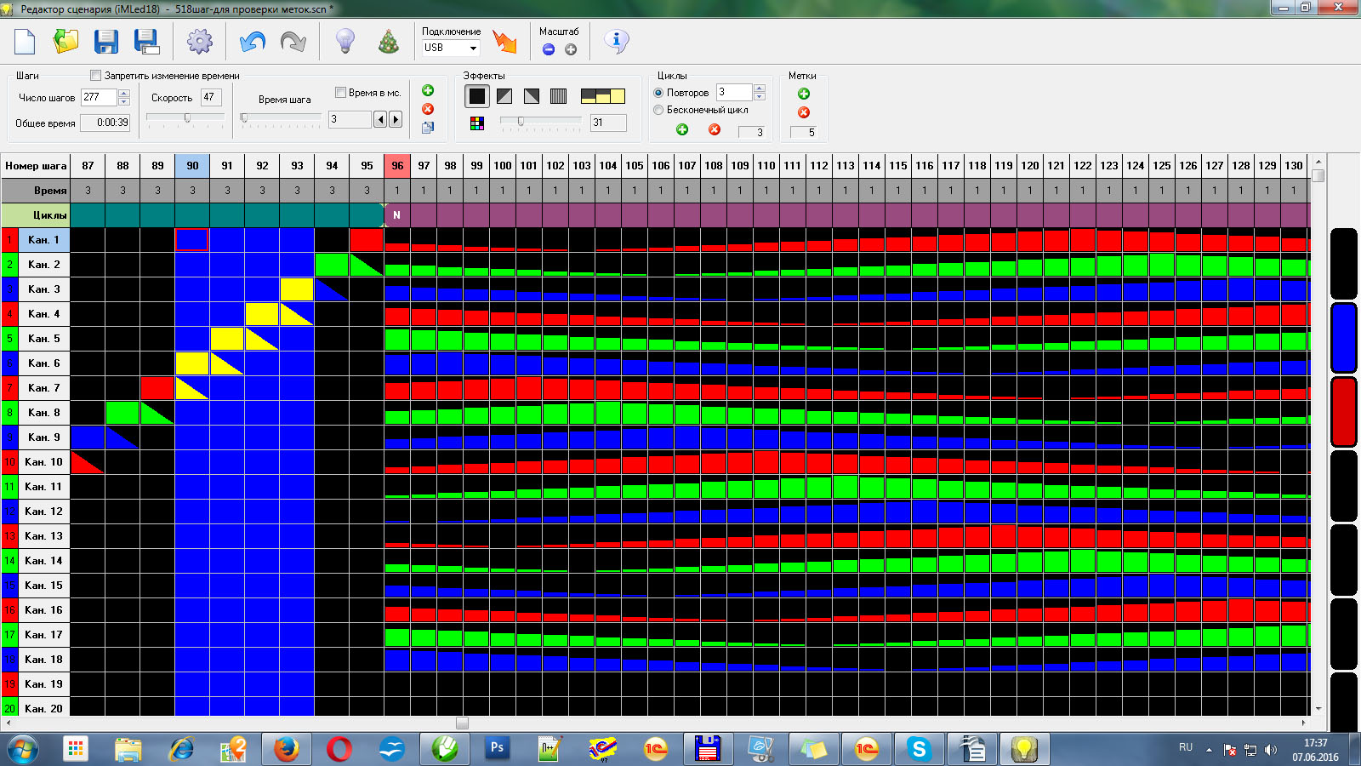Toggle Запретить изменение времени checkbox

coord(96,76)
